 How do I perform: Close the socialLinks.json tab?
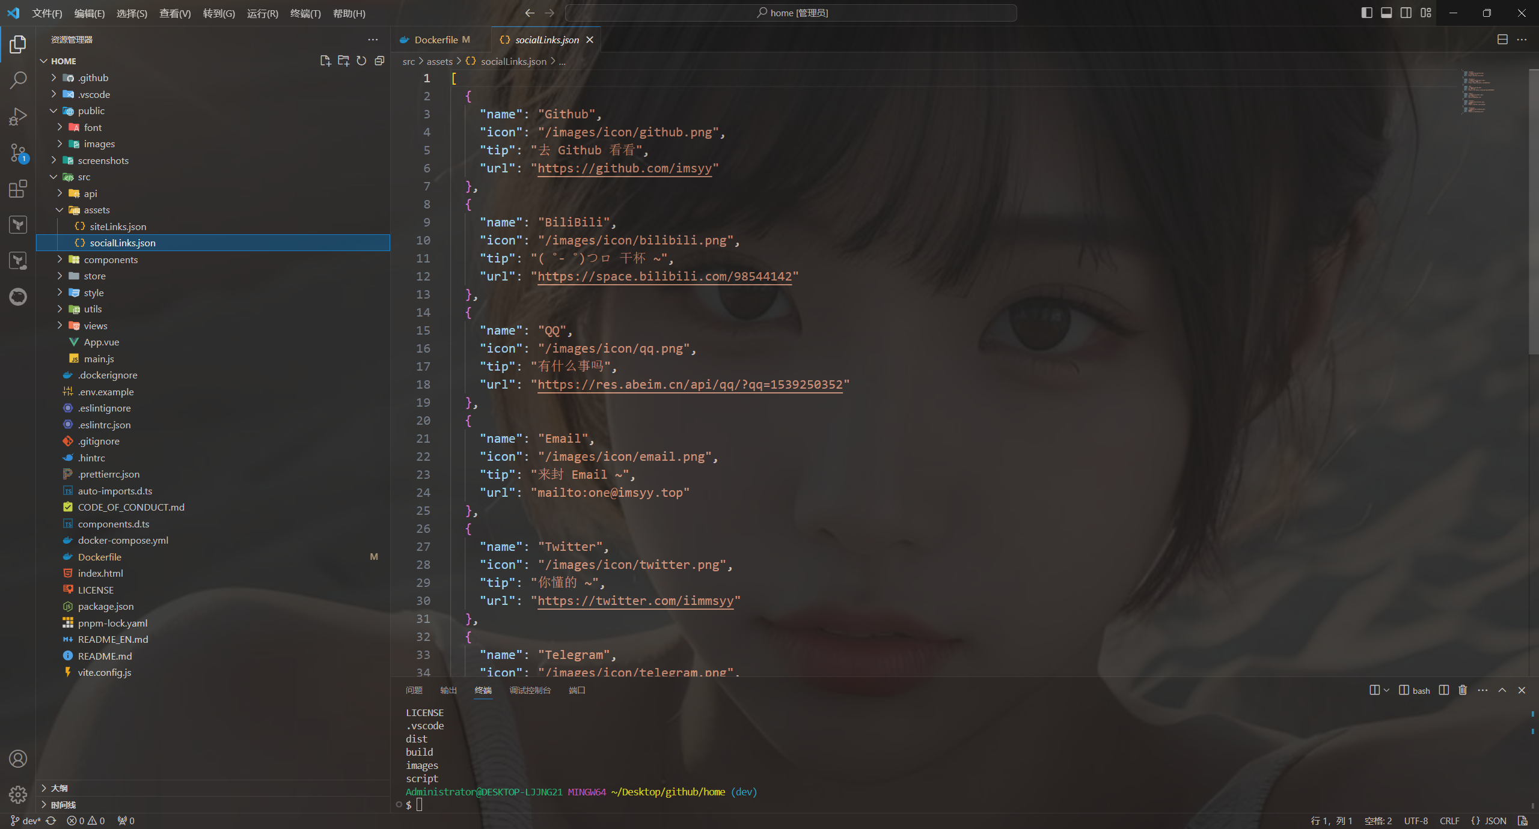[590, 40]
